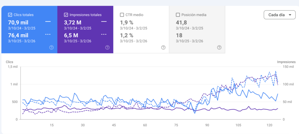Enable the CTR medio checkbox
Viewport: 299px width, 134px height.
point(122,15)
